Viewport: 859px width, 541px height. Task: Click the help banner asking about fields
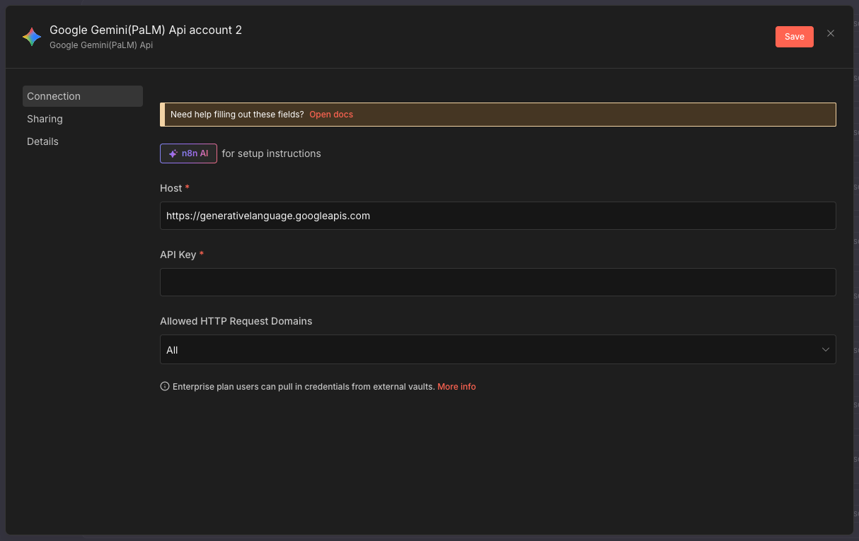497,114
